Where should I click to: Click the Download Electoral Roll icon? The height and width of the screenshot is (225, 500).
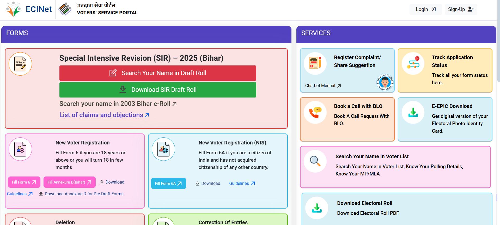(x=317, y=208)
